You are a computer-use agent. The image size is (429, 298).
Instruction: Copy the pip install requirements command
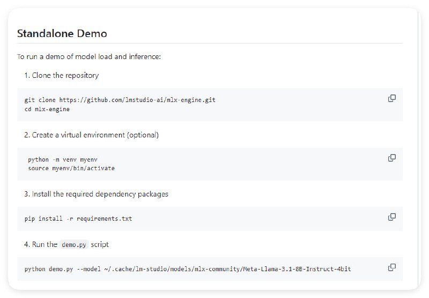pos(392,217)
